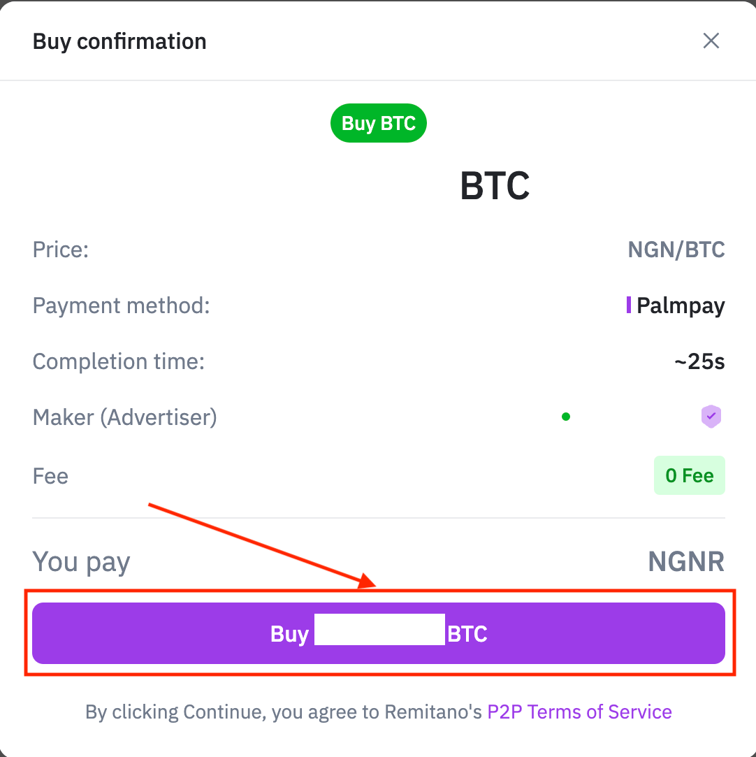Click the Payment method label
The width and height of the screenshot is (756, 757).
121,305
